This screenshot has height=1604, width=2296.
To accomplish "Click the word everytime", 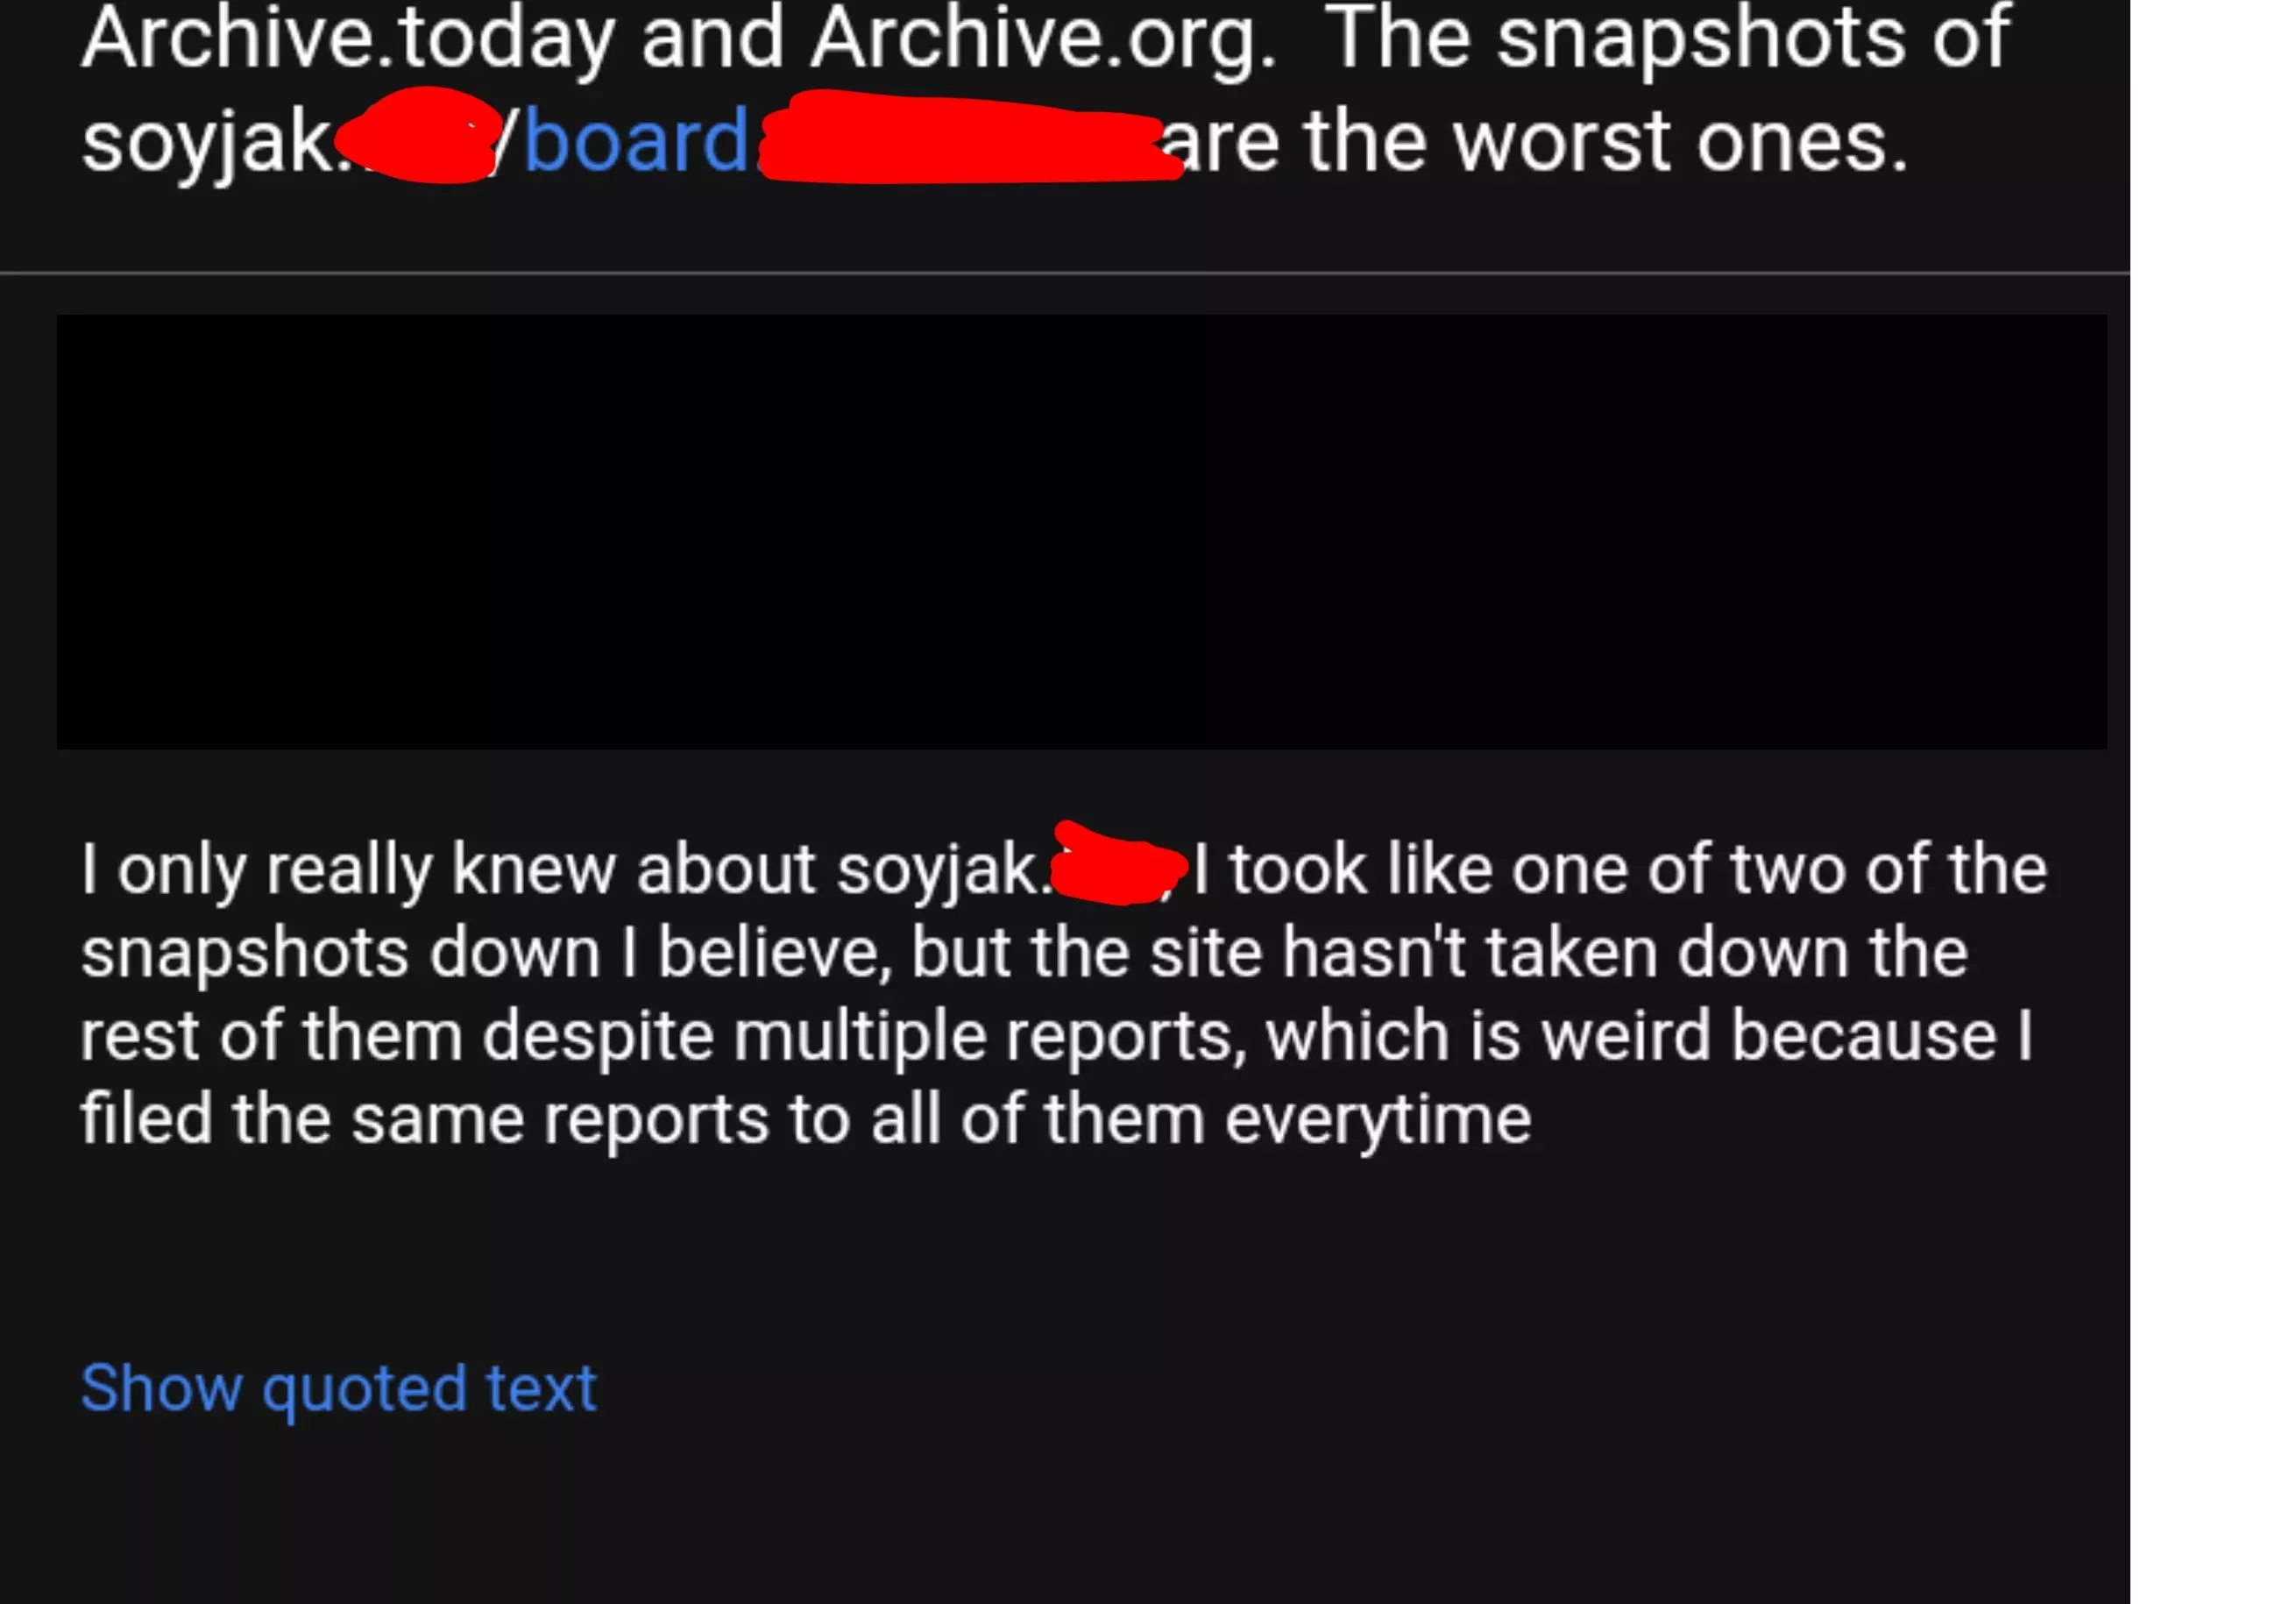I will pyautogui.click(x=1378, y=1120).
